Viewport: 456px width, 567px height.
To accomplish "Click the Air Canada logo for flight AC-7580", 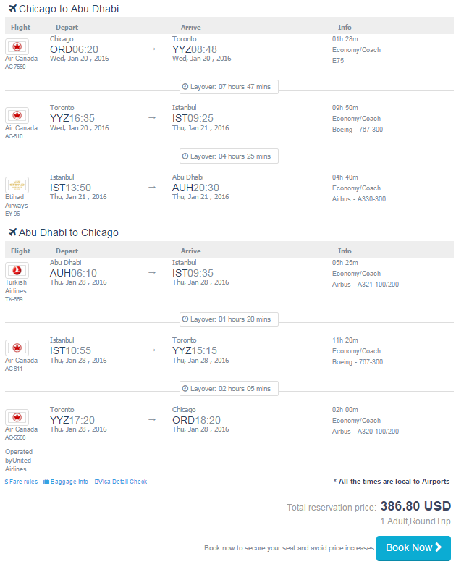I will pos(17,46).
